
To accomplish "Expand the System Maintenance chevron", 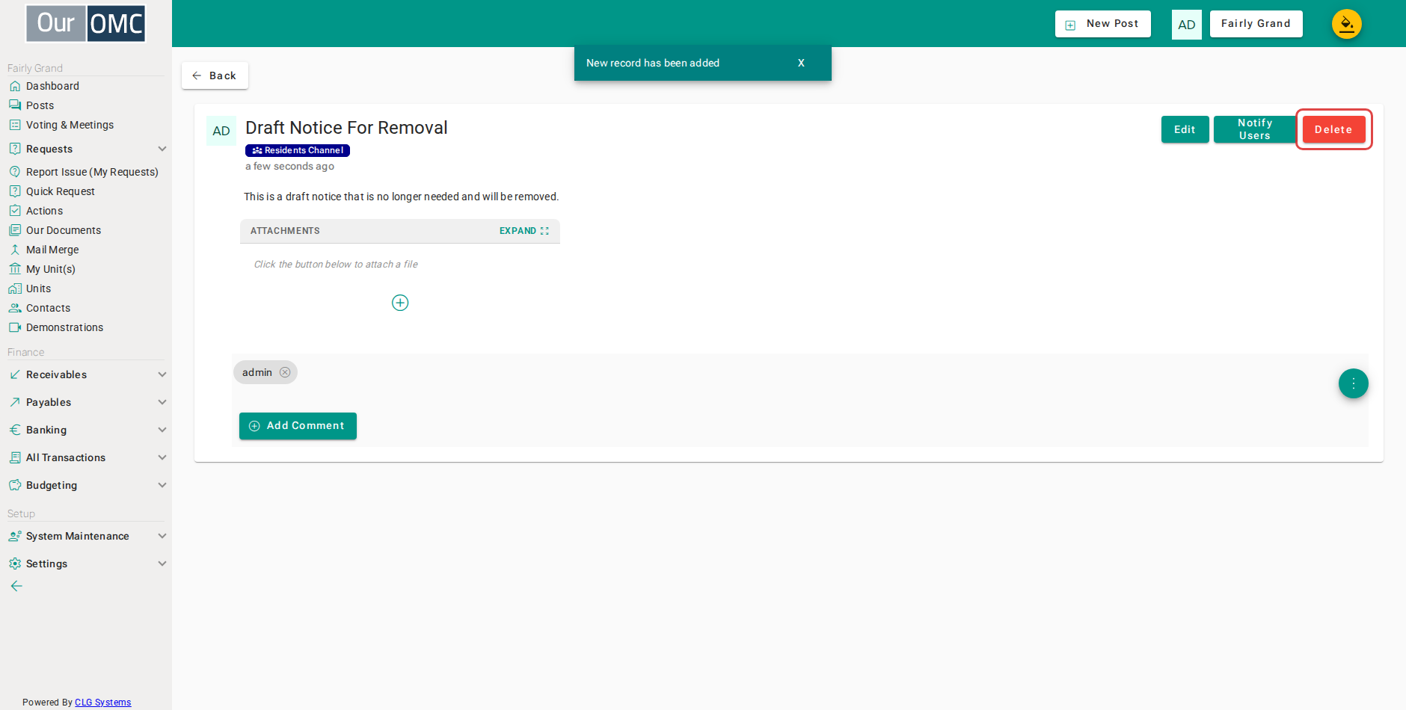I will pos(162,536).
